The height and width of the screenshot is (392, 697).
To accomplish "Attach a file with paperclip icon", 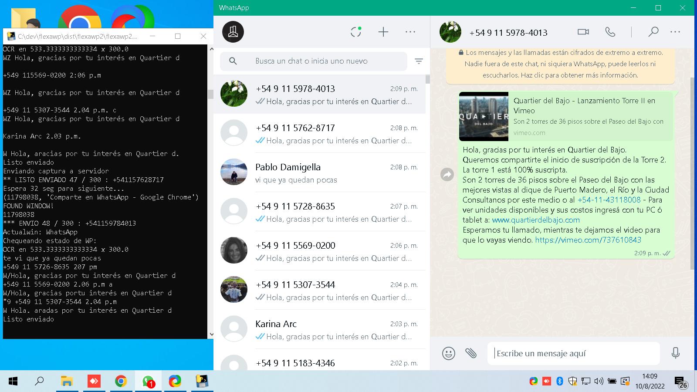I will click(470, 353).
